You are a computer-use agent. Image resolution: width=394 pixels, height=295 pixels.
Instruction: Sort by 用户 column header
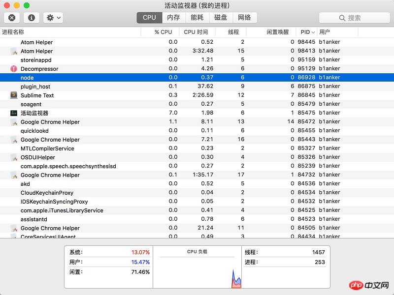[x=338, y=32]
